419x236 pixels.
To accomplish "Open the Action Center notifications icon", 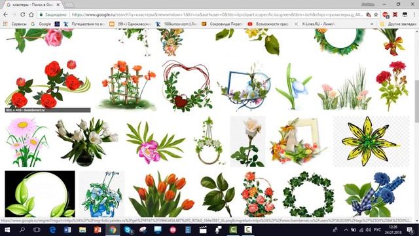I will click(410, 230).
